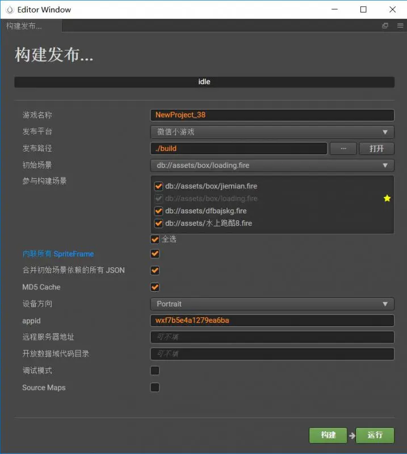The width and height of the screenshot is (407, 454).
Task: Click the 远程服务器地址 input field
Action: click(272, 337)
